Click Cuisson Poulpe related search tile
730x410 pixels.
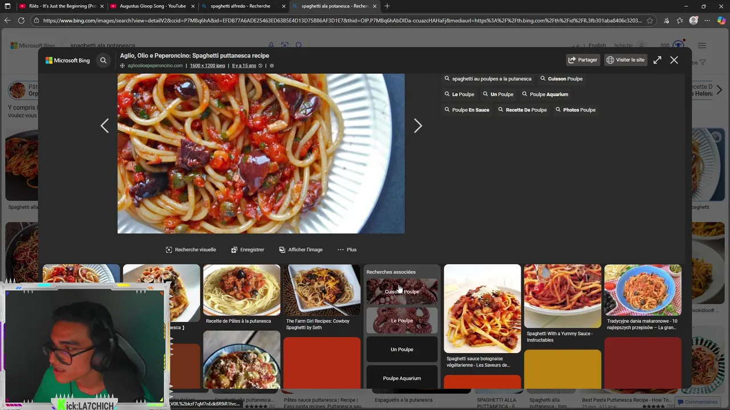(402, 292)
